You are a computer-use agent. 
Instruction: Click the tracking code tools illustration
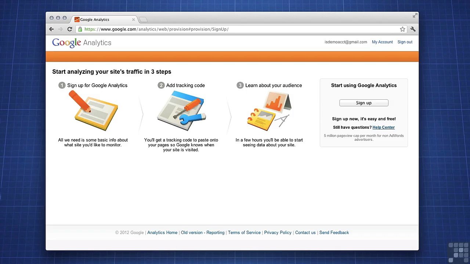tap(182, 111)
